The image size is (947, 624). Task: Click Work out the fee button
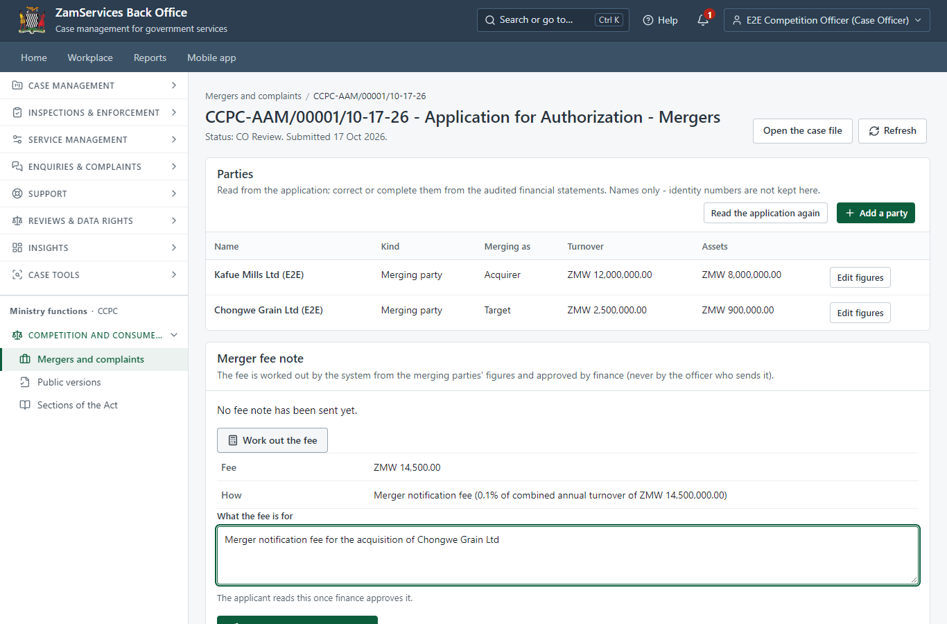tap(272, 440)
